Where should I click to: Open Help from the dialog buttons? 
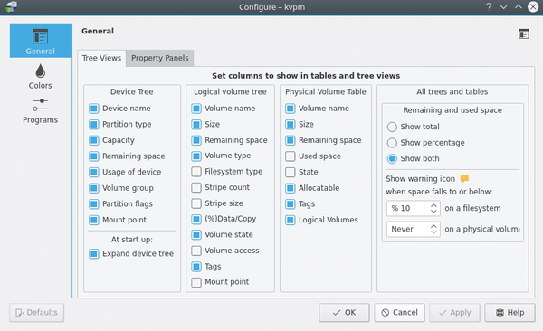click(510, 313)
